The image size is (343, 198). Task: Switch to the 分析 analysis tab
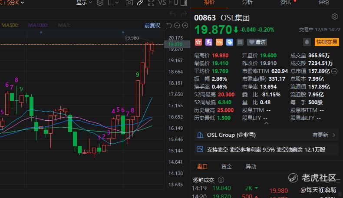247,3
